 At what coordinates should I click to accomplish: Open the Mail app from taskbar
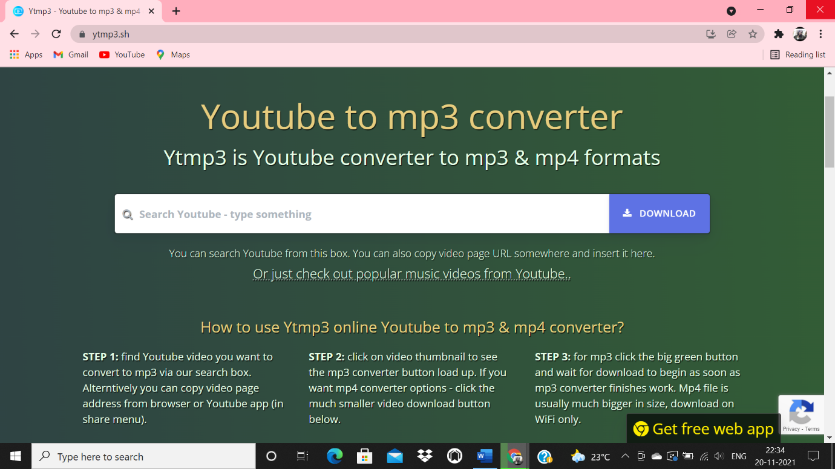(395, 456)
